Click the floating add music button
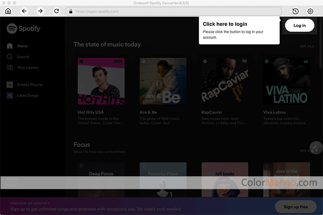 (316, 147)
